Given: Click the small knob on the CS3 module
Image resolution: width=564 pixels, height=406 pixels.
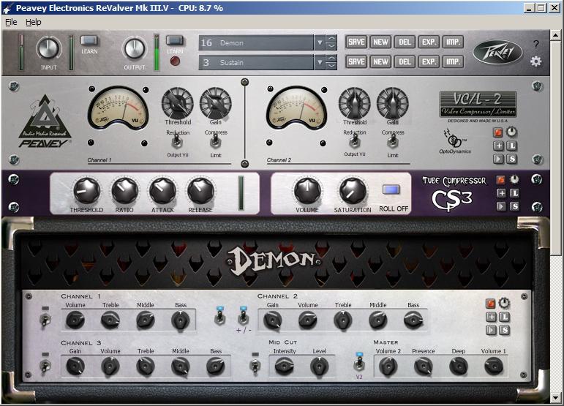Looking at the screenshot, I should click(x=515, y=179).
